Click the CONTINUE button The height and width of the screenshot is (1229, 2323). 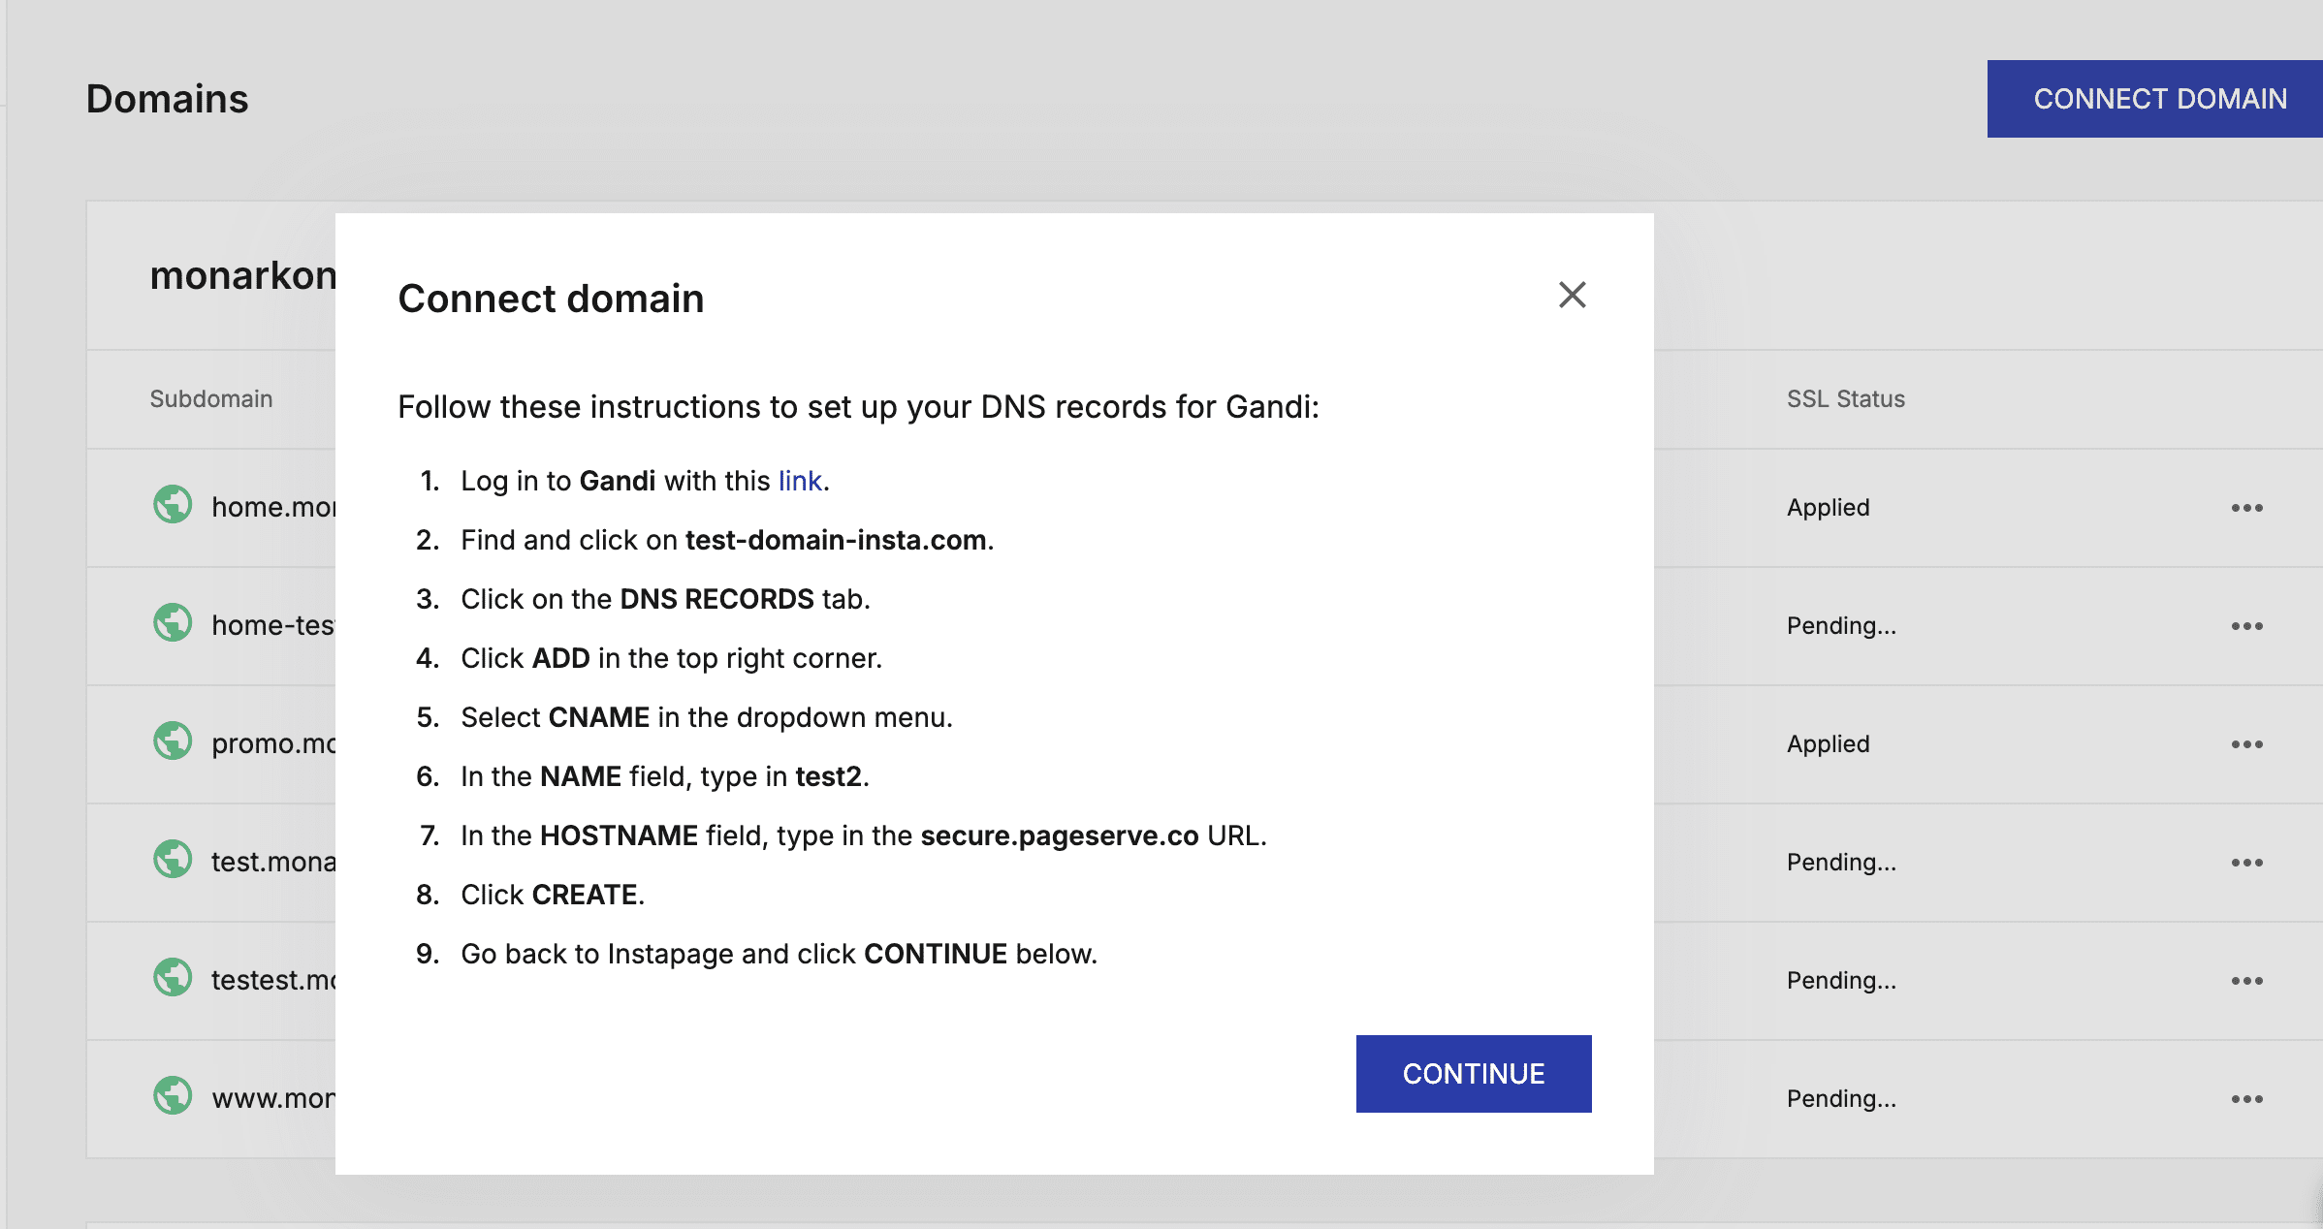tap(1473, 1073)
